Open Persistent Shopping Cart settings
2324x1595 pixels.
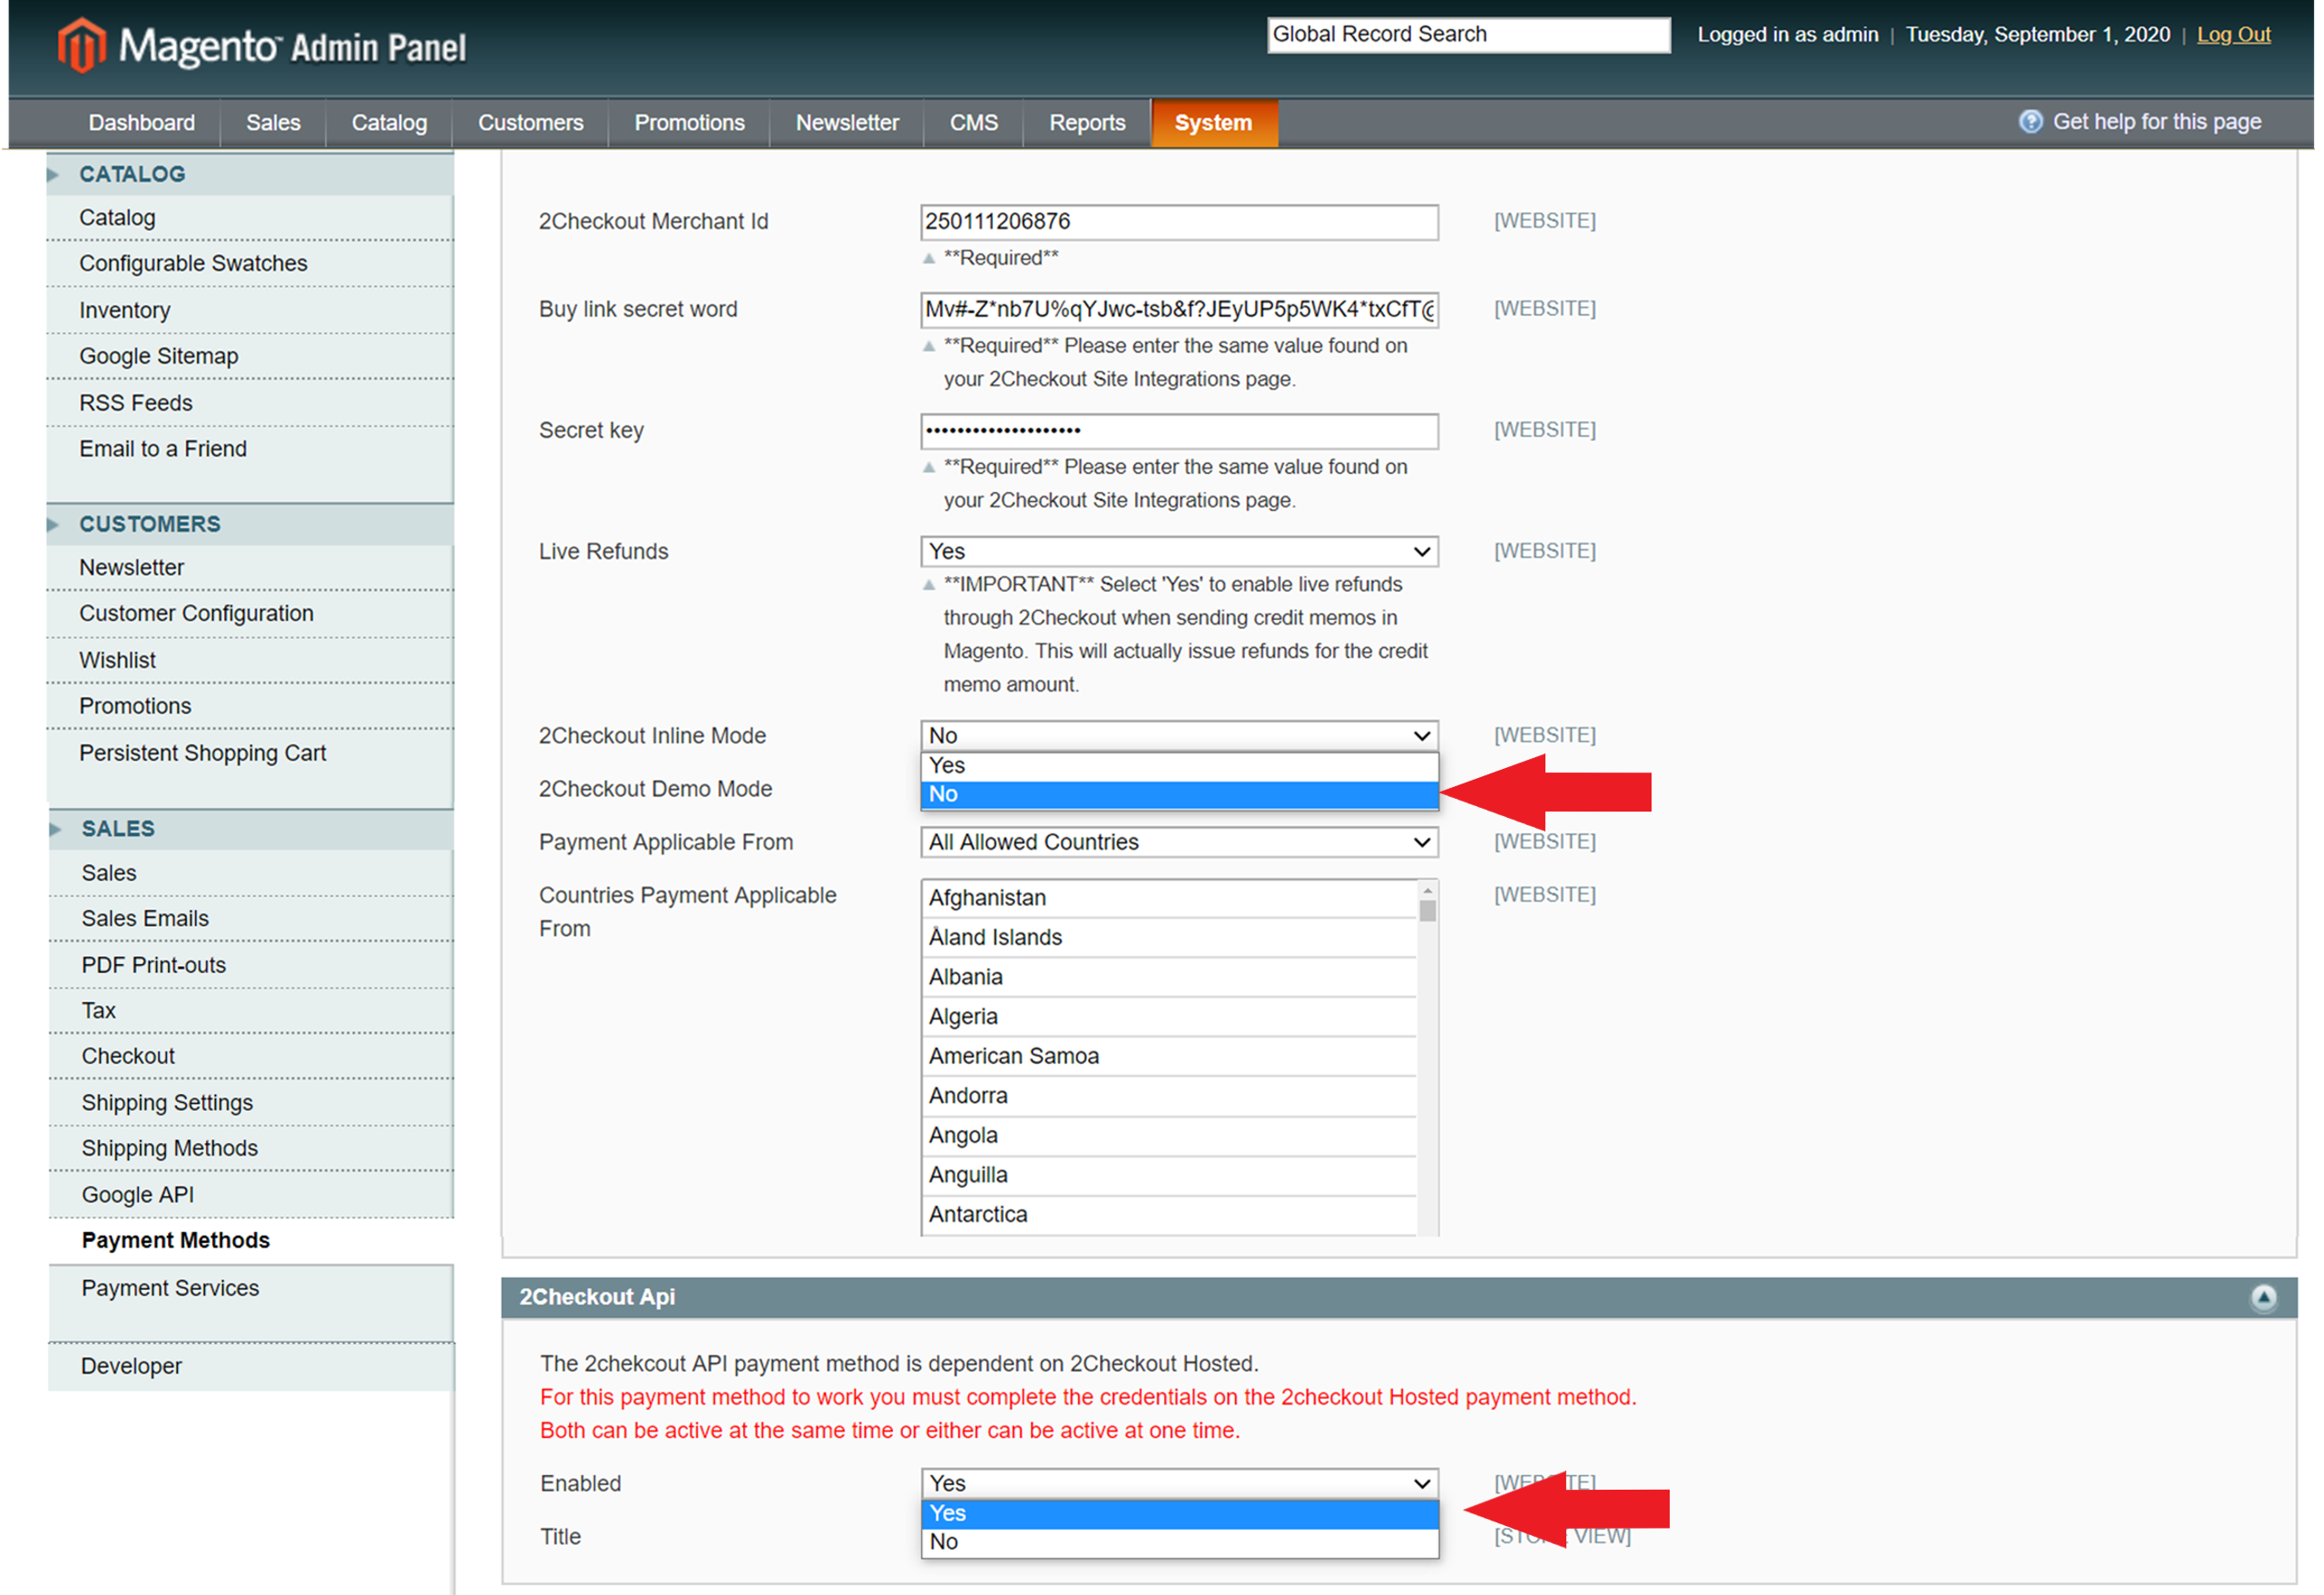click(x=250, y=753)
